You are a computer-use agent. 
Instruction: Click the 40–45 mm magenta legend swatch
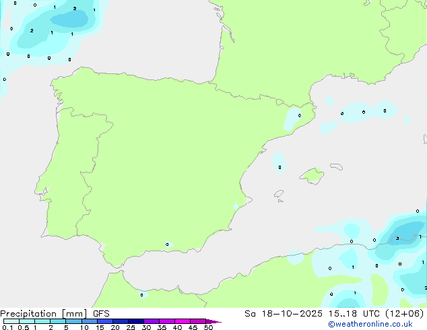[x=183, y=321]
